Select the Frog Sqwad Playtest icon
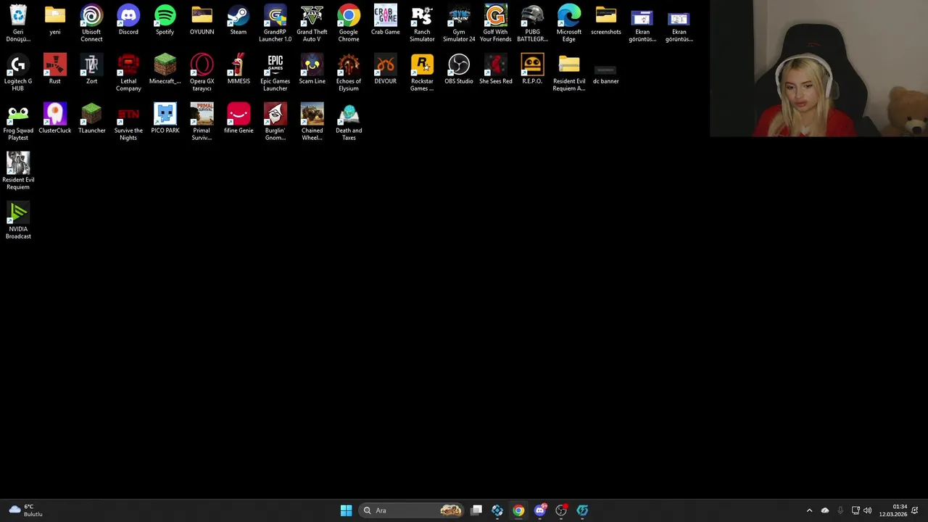 pyautogui.click(x=18, y=122)
